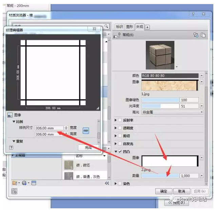Collapse the 凹凸 section
This screenshot has height=211, width=215.
point(116,151)
